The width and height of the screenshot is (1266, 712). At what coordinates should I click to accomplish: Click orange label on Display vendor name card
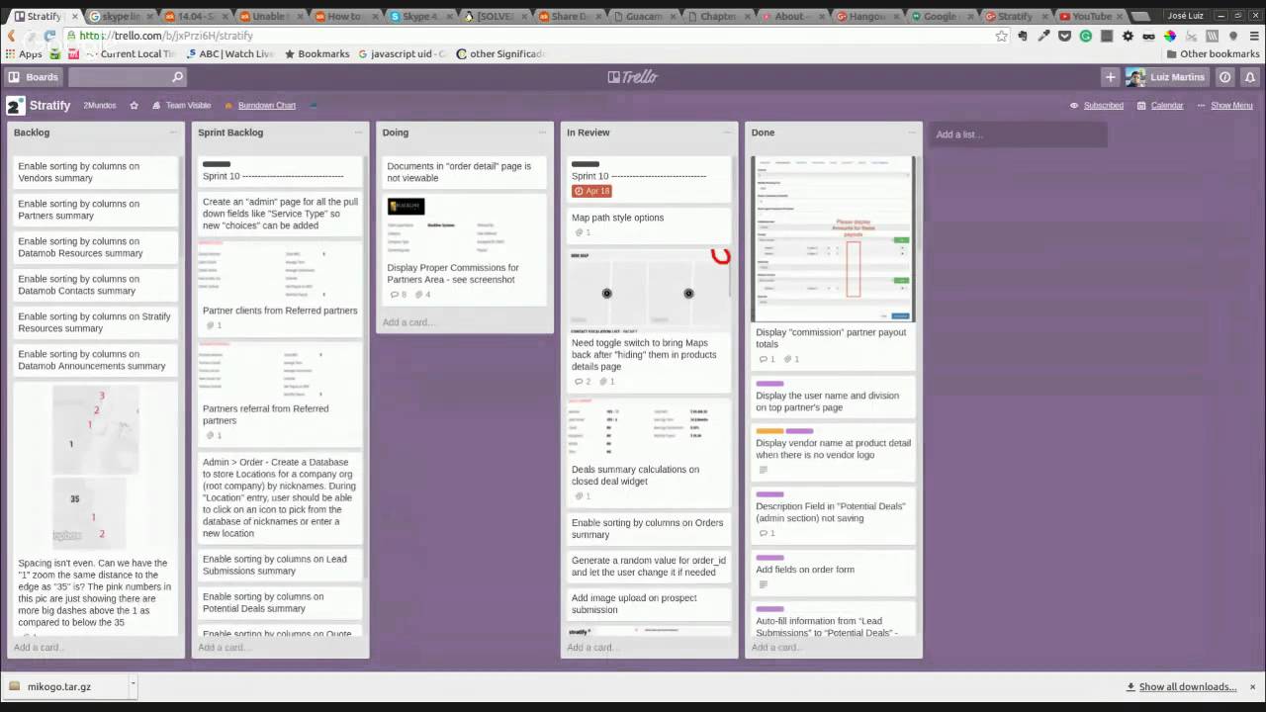pos(769,431)
